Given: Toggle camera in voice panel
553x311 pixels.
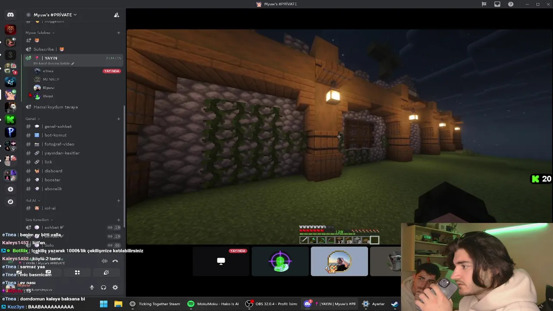Looking at the screenshot, I should (x=19, y=273).
